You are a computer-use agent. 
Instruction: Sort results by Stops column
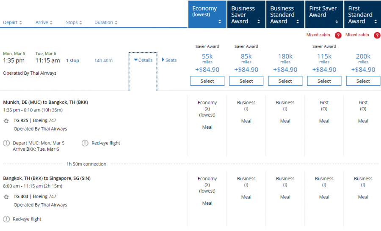point(74,22)
